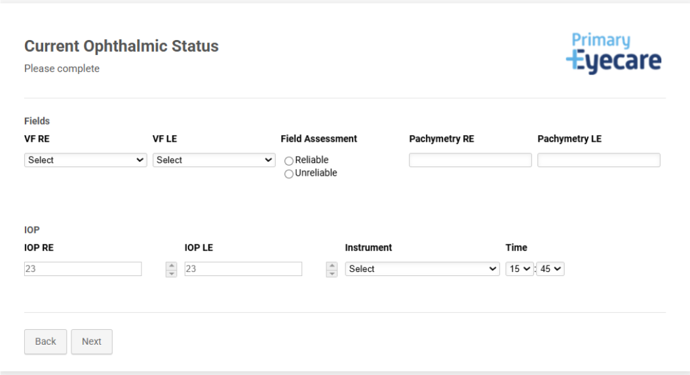
Task: Expand the Instrument select list
Action: (423, 269)
